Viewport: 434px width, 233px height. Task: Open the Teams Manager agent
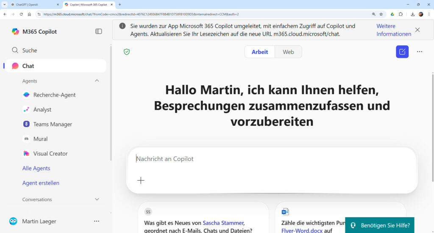pyautogui.click(x=47, y=124)
